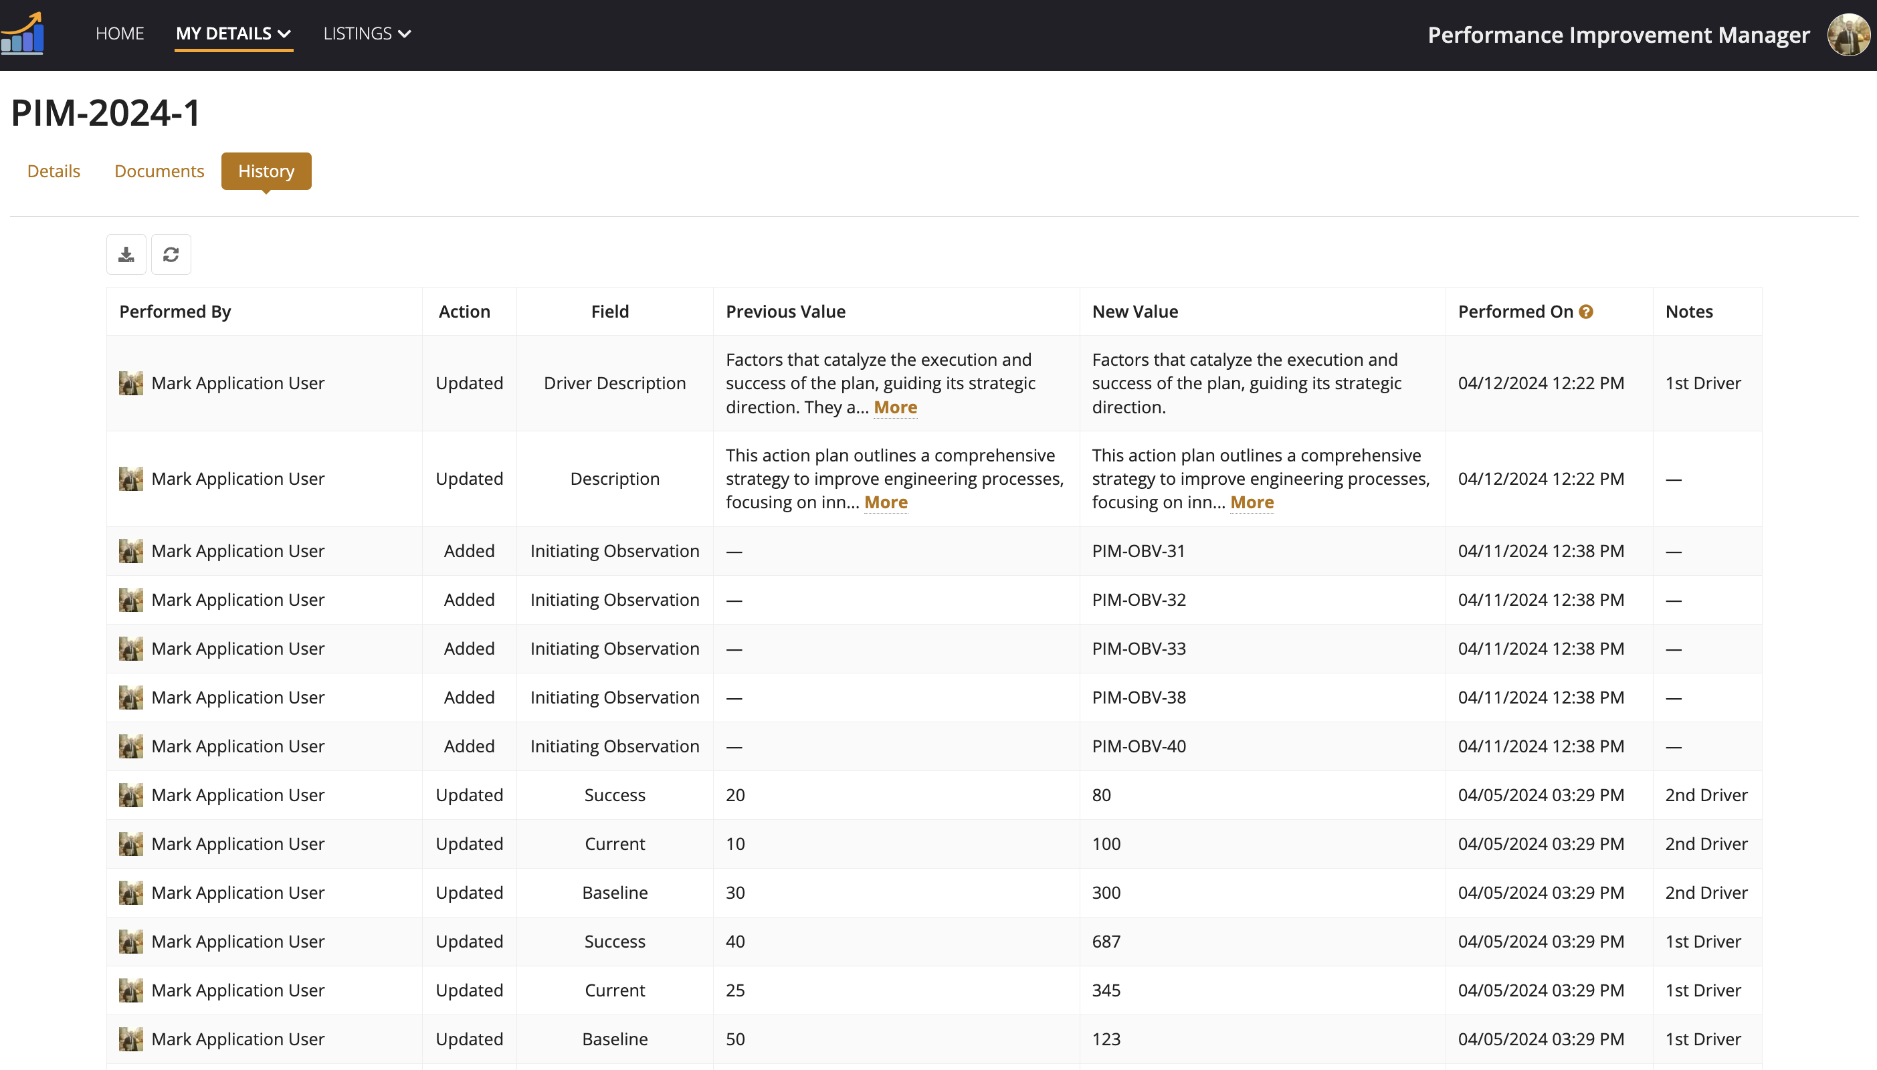
Task: Click 2nd Driver note in Success 80 row
Action: [1706, 795]
